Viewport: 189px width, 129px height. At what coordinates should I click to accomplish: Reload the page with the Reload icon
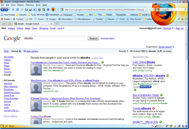pos(18,9)
